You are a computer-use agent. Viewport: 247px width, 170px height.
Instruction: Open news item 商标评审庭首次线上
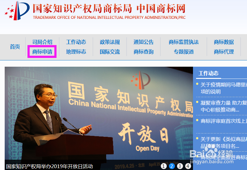point(224,121)
